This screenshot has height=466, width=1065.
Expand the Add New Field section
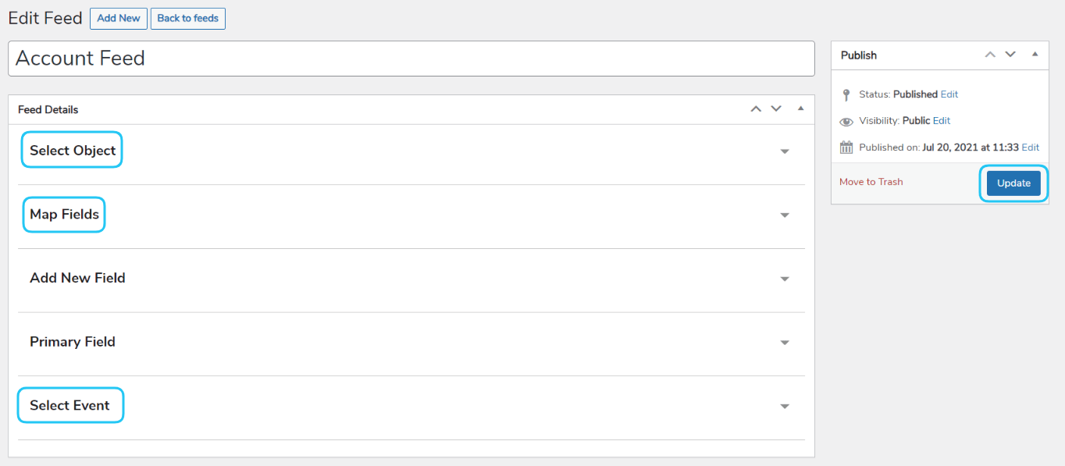(x=784, y=279)
